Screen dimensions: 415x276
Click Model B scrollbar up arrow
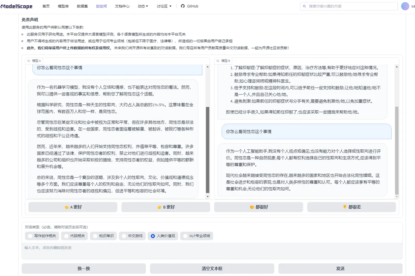point(397,67)
